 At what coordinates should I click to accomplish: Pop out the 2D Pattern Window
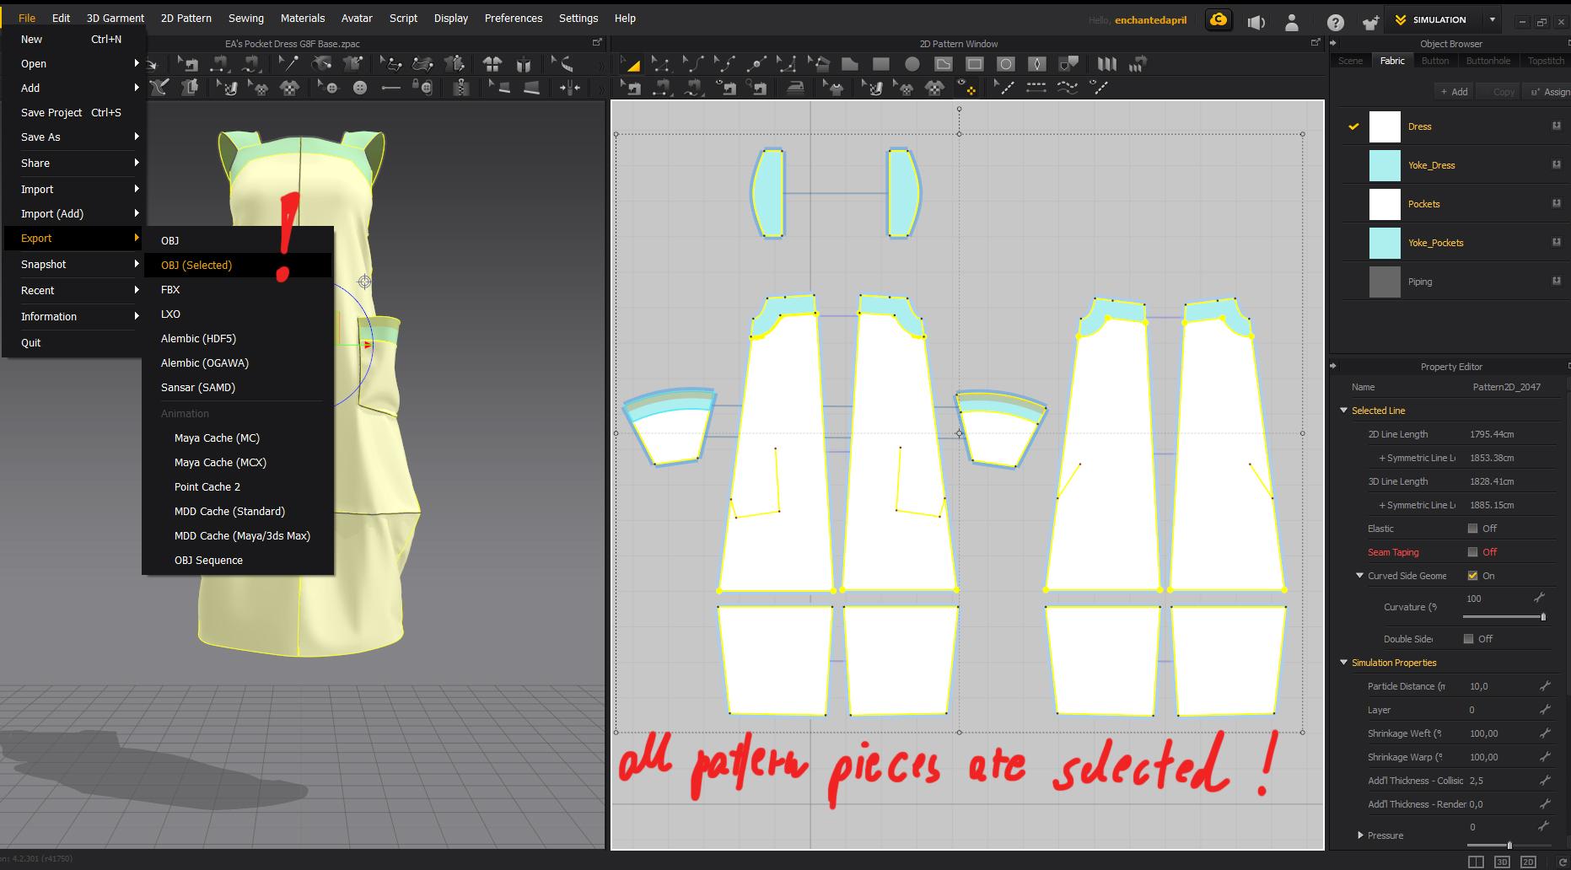[x=1315, y=42]
